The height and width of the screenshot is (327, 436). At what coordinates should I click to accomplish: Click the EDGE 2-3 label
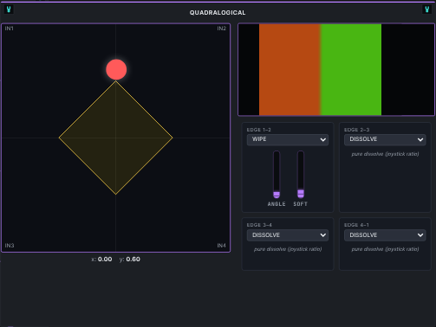point(356,130)
